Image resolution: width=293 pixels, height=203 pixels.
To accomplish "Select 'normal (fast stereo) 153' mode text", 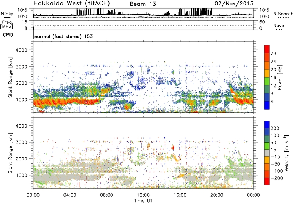I will pos(63,36).
